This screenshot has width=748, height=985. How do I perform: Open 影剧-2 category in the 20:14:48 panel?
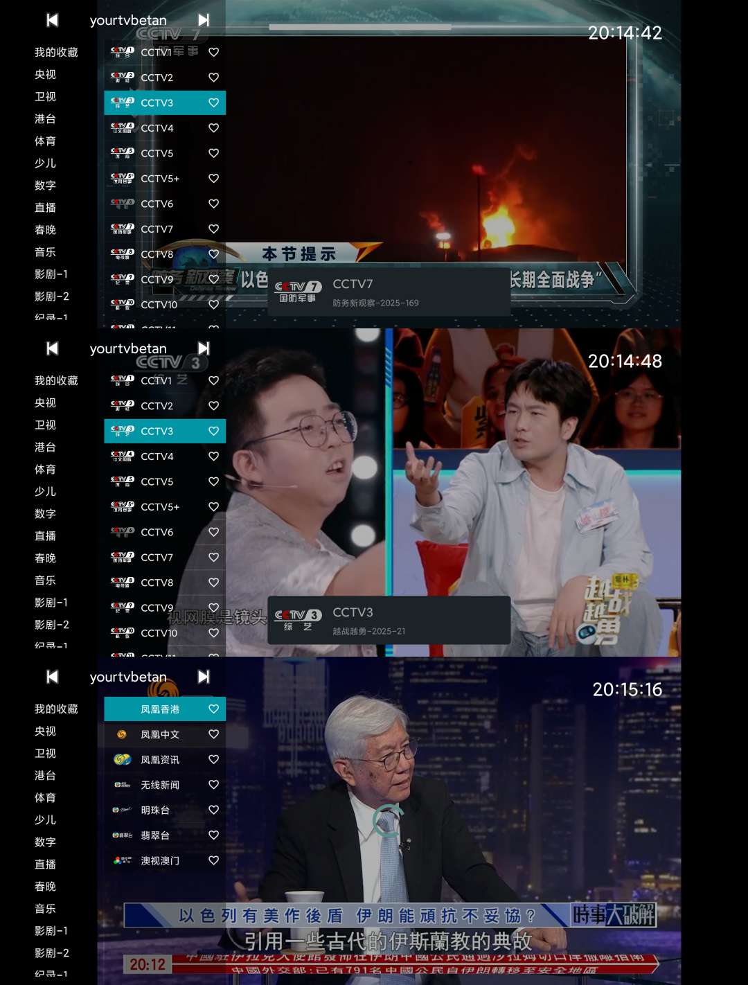(x=52, y=625)
